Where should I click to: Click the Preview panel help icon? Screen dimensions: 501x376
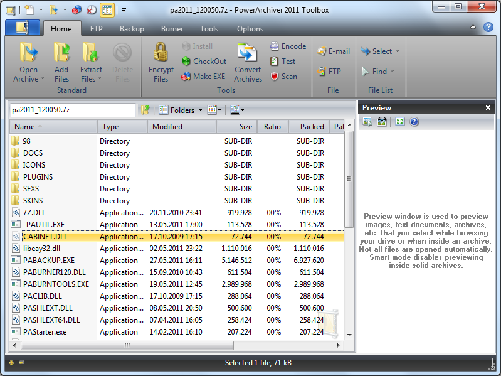pyautogui.click(x=414, y=122)
